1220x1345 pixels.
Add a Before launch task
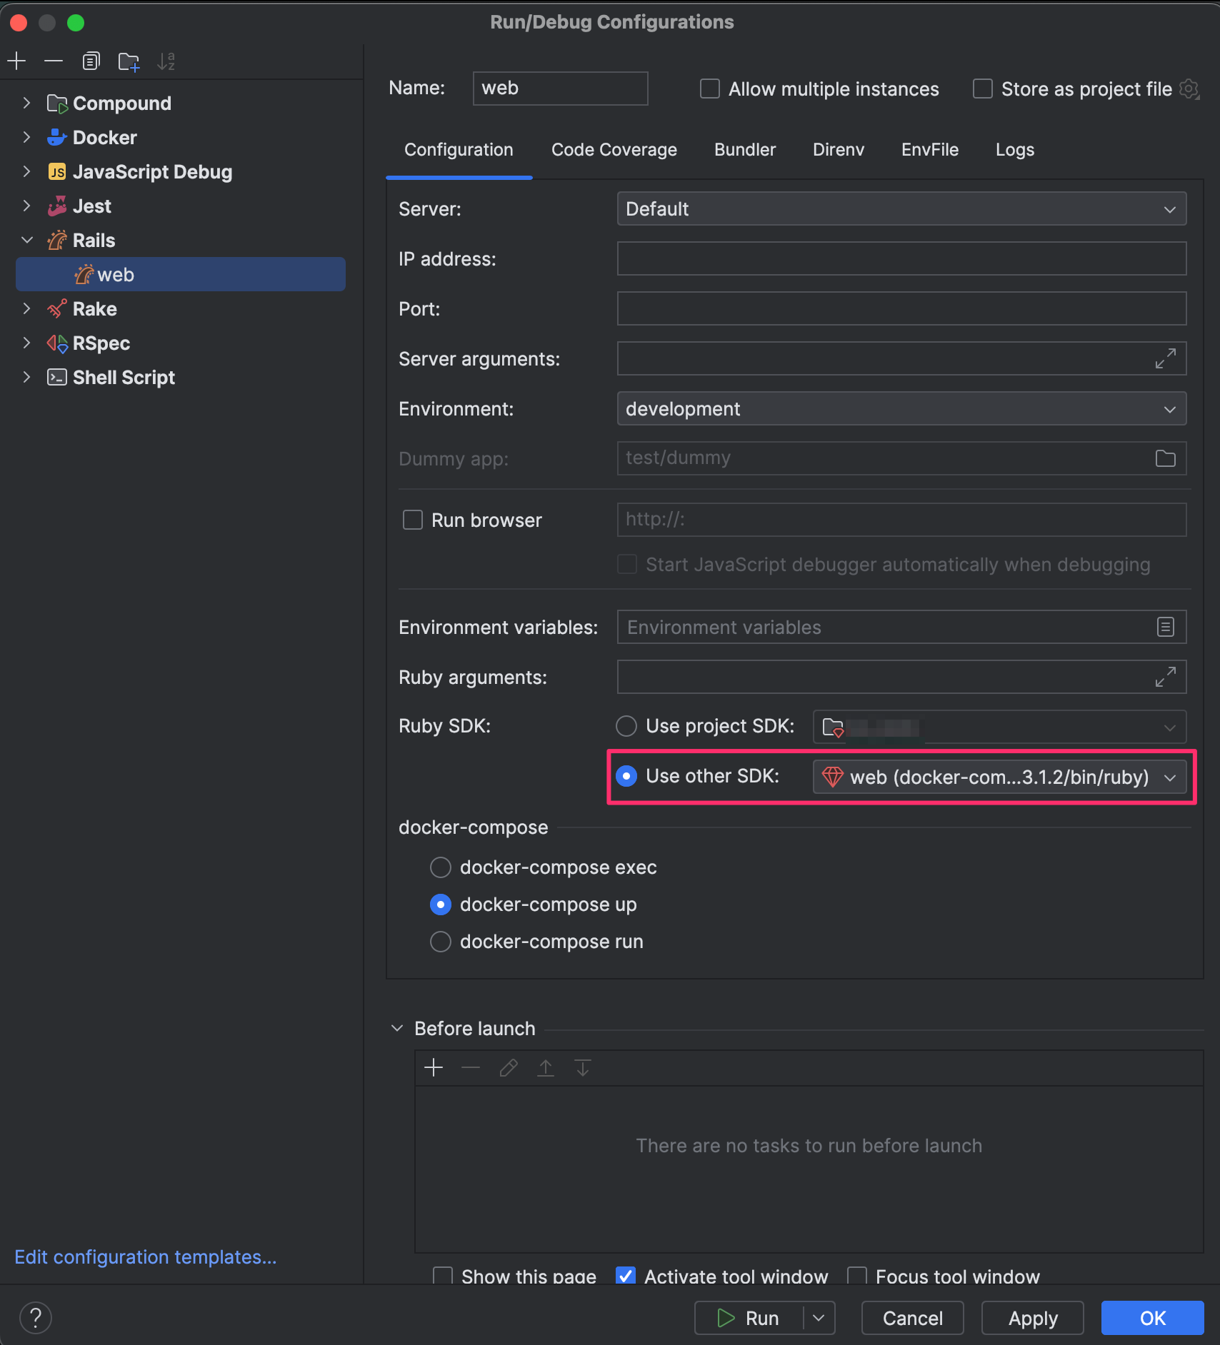(434, 1068)
